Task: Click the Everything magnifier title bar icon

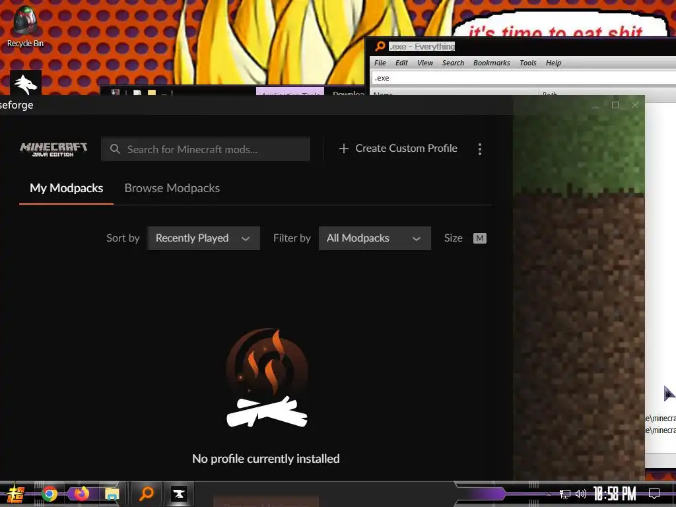Action: (380, 46)
